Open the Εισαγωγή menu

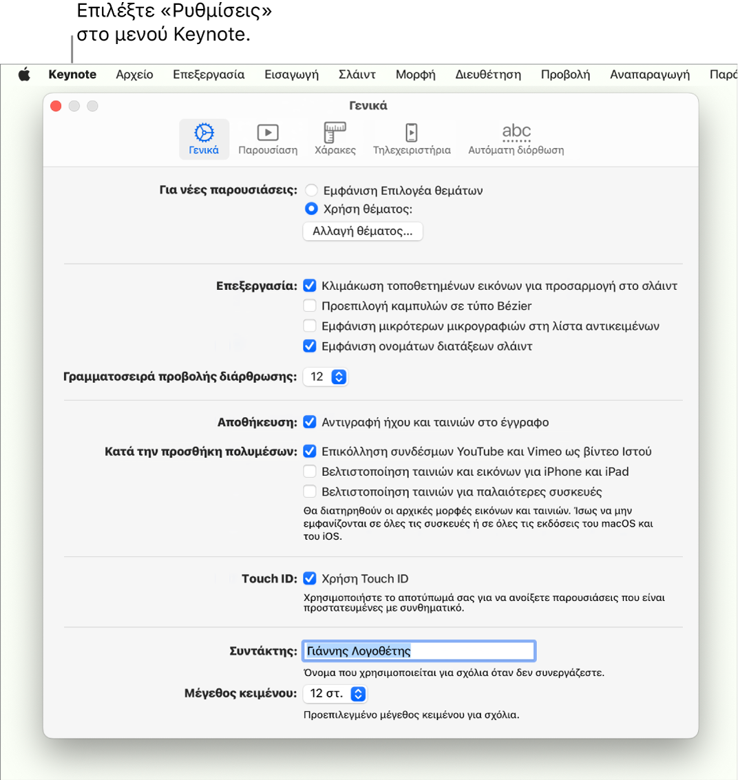tap(291, 74)
